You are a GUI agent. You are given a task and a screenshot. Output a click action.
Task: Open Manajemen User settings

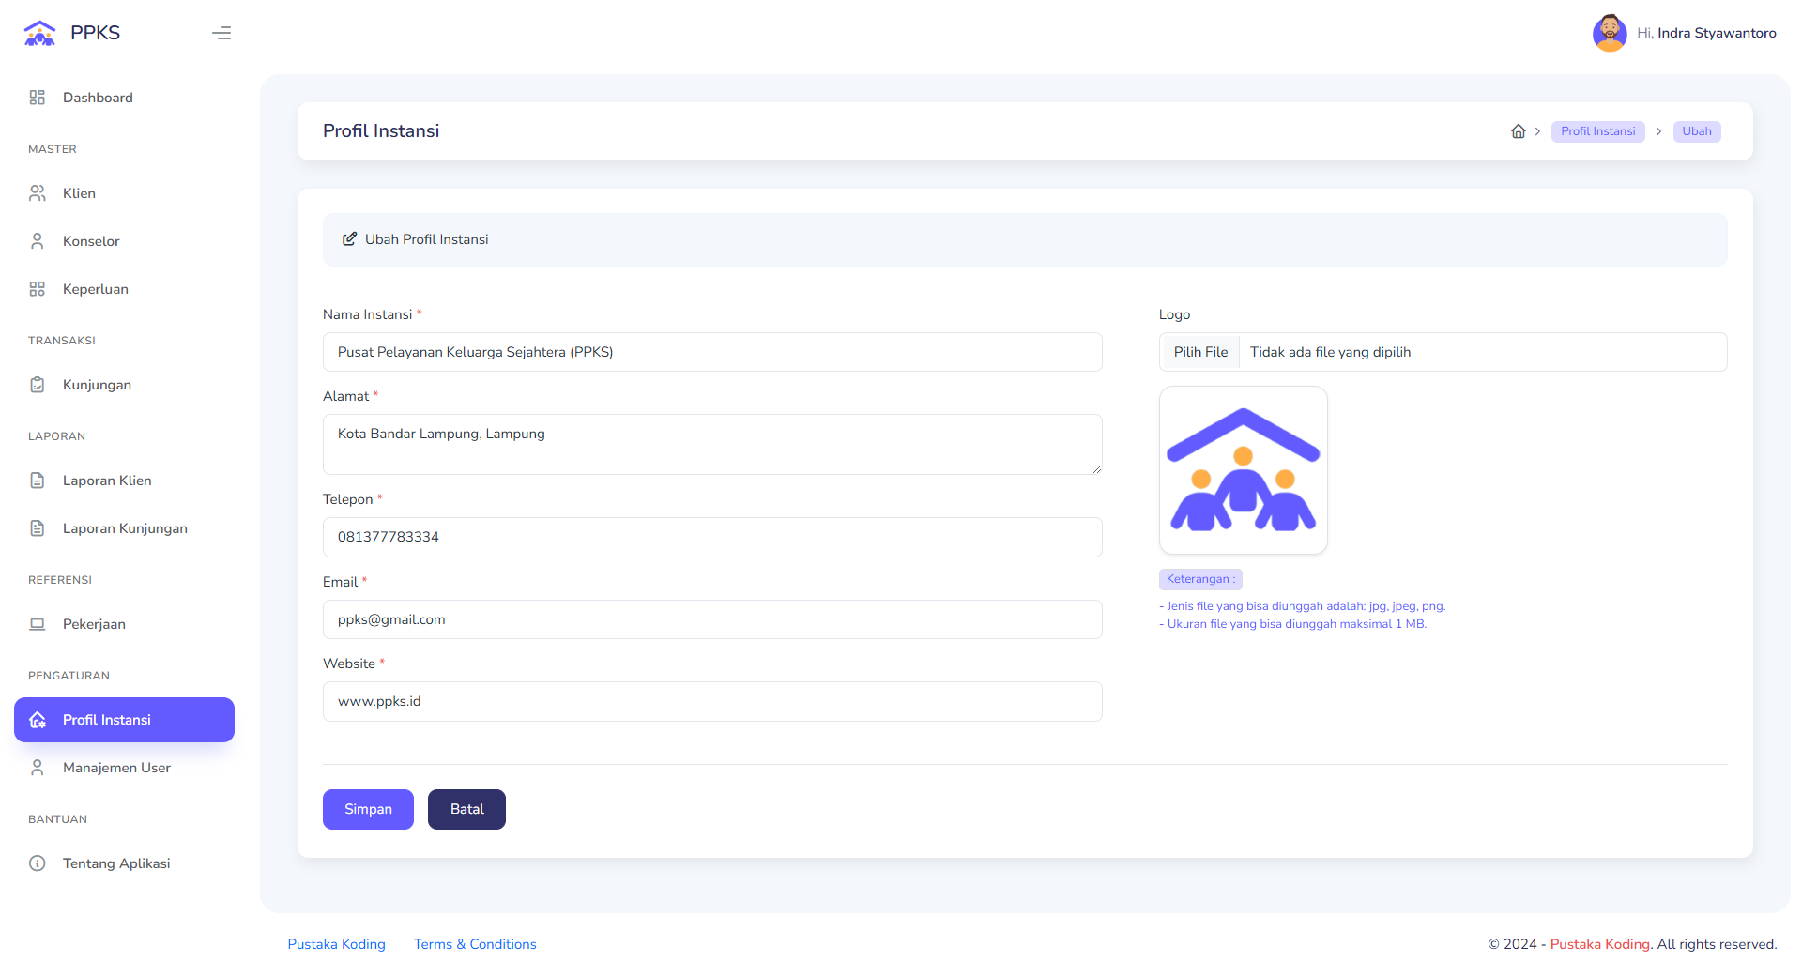[115, 767]
